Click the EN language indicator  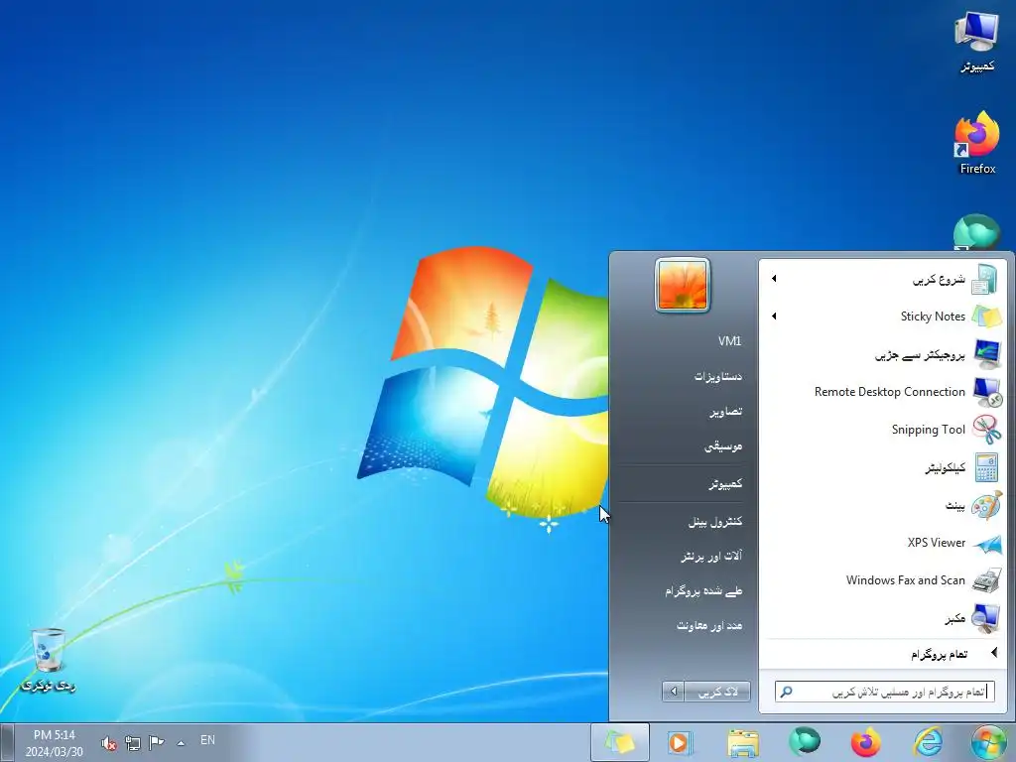(x=207, y=740)
